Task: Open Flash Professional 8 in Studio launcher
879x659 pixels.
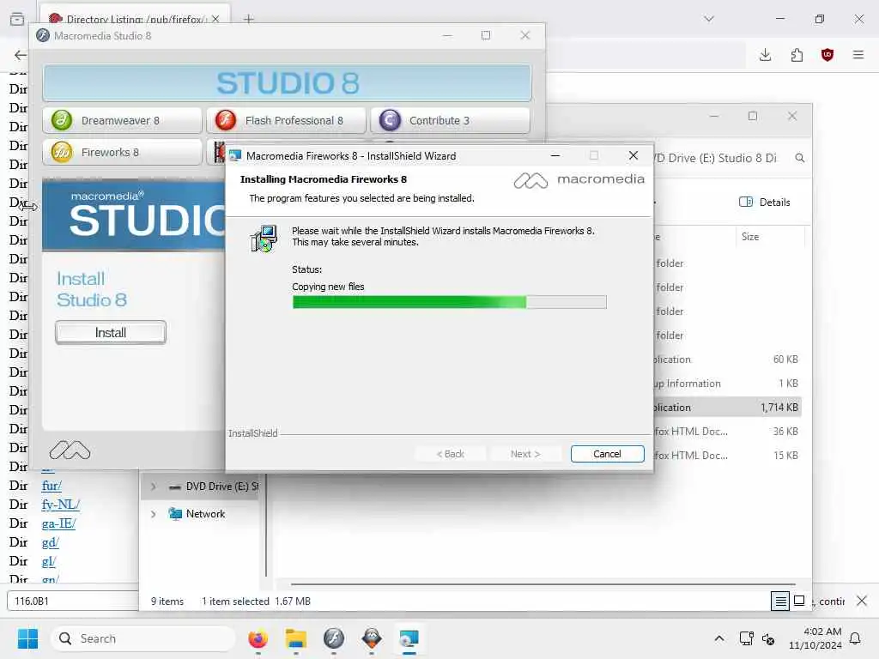Action: (286, 120)
